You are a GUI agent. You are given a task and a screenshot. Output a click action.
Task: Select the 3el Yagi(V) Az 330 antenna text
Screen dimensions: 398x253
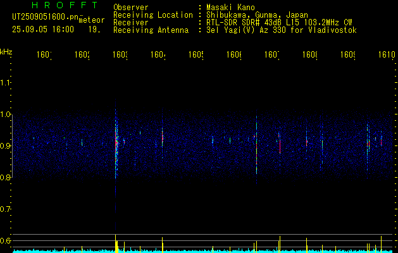282,30
